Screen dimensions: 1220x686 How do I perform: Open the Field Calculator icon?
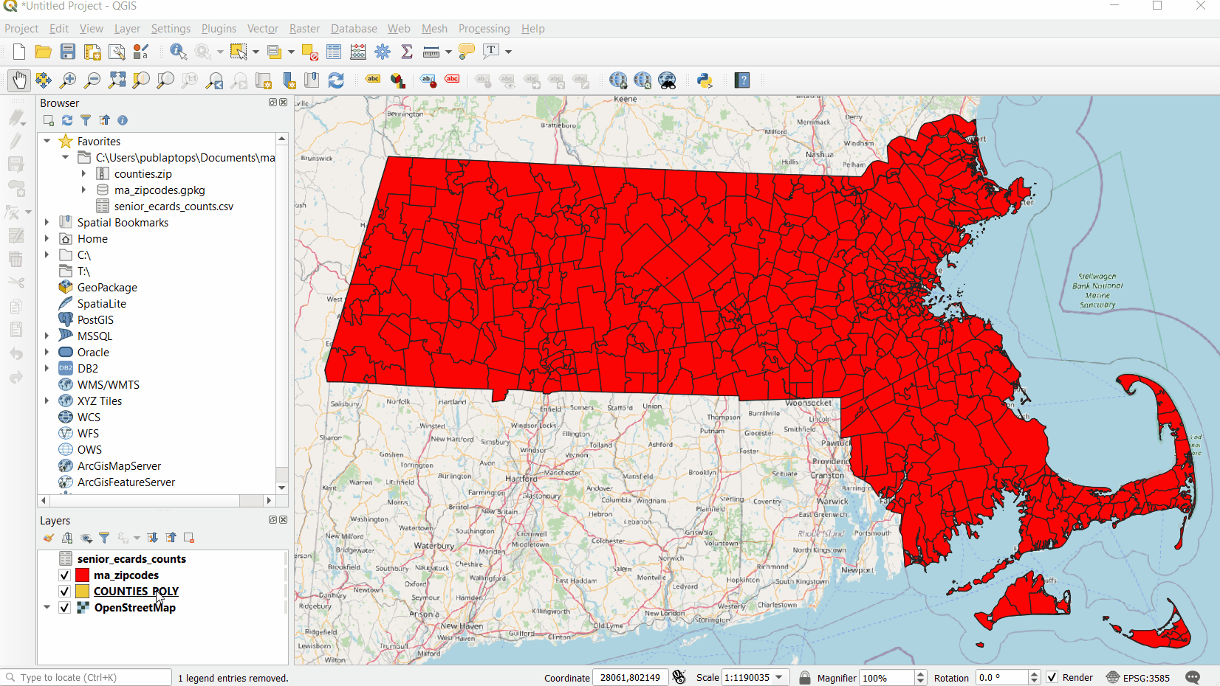point(358,52)
